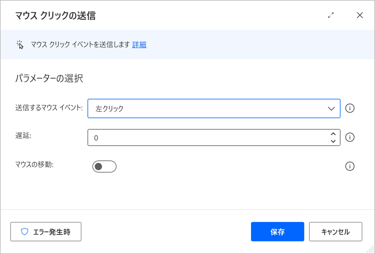Show info icon beside 遅延 field
Viewport: 375px width, 254px height.
point(350,137)
